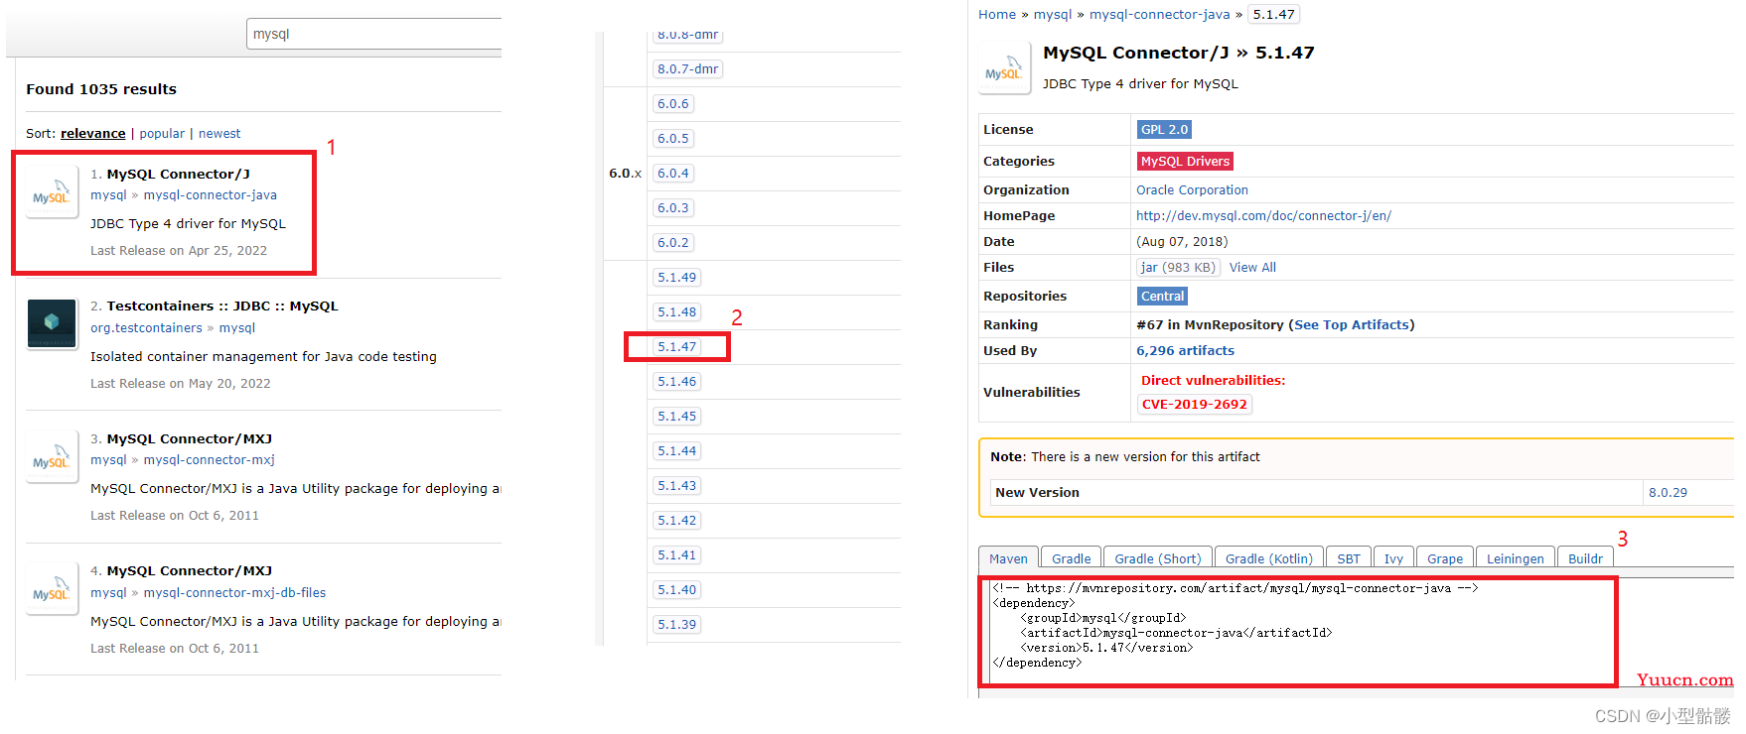Open the dev.mysql.com homepage link

click(1263, 216)
